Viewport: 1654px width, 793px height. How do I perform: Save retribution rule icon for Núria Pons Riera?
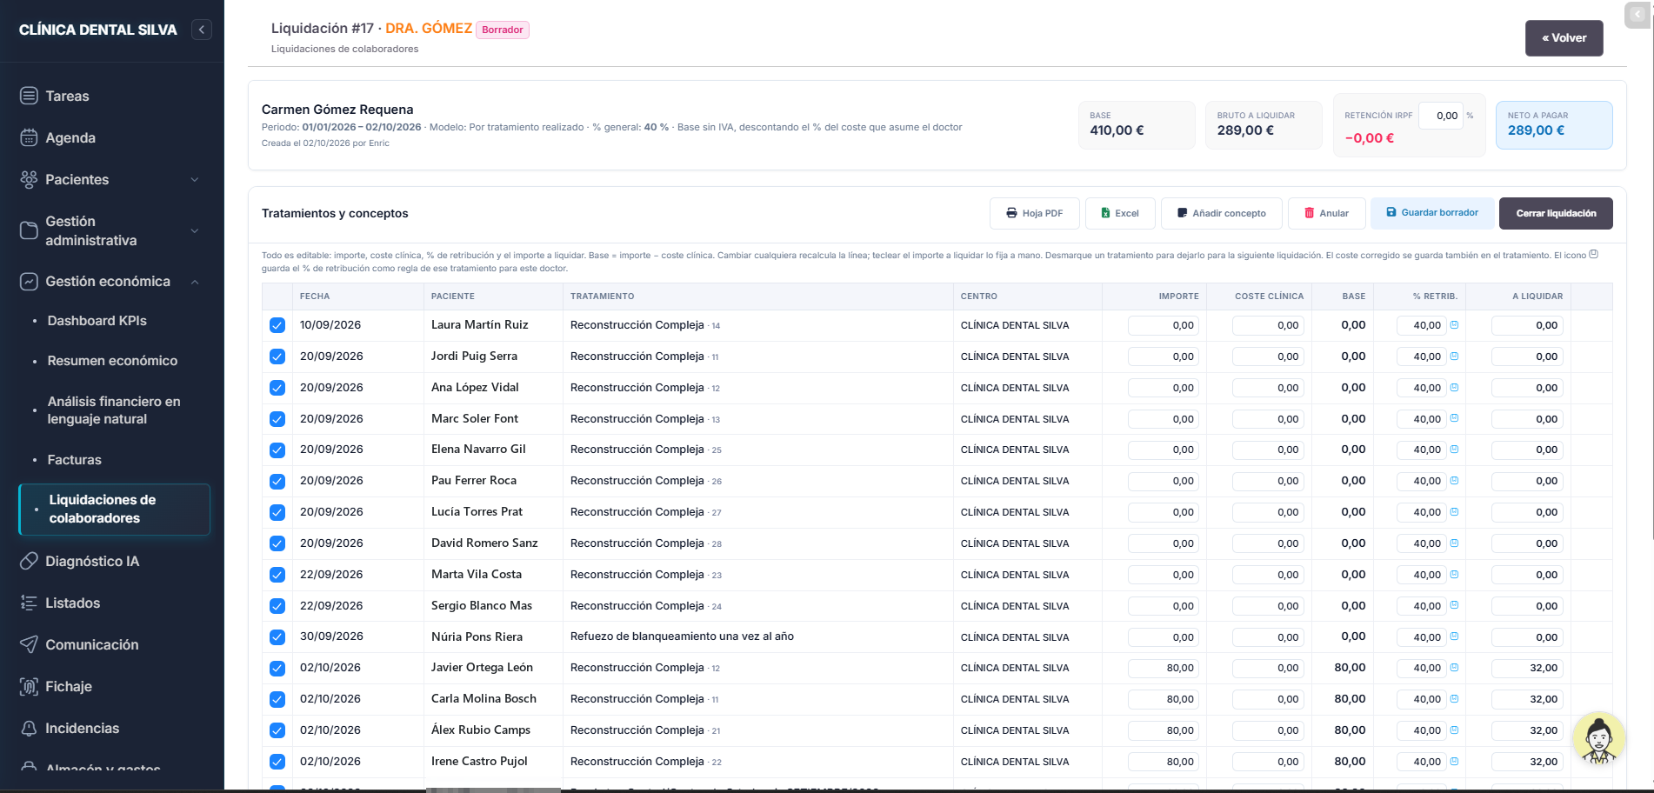click(x=1454, y=636)
